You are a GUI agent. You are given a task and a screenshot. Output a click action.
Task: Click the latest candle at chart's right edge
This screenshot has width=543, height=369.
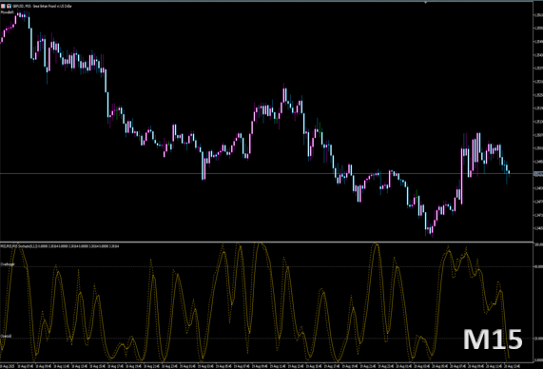(x=509, y=172)
